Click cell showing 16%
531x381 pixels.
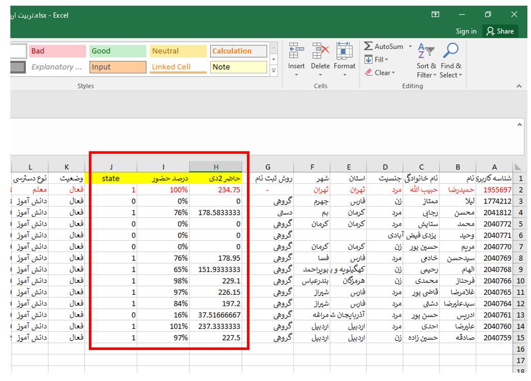pos(163,315)
